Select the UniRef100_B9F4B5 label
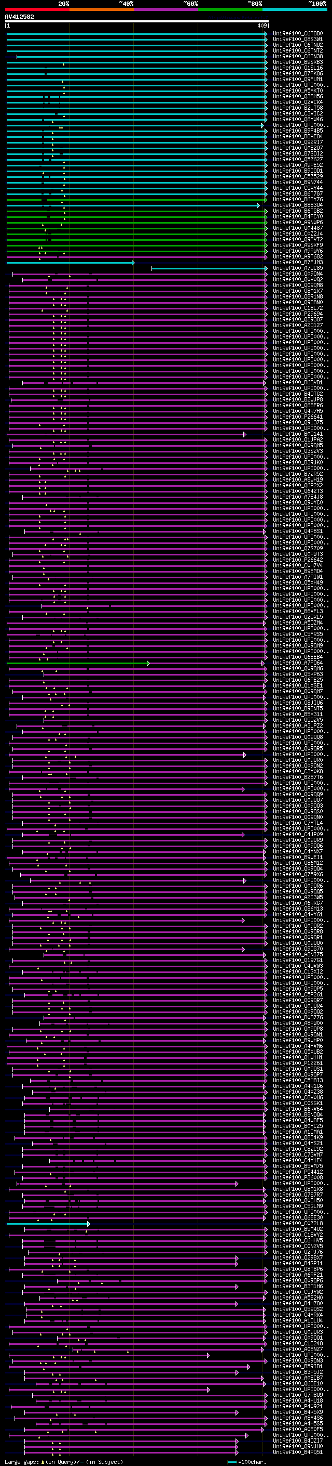This screenshot has height=1466, width=332. [298, 131]
